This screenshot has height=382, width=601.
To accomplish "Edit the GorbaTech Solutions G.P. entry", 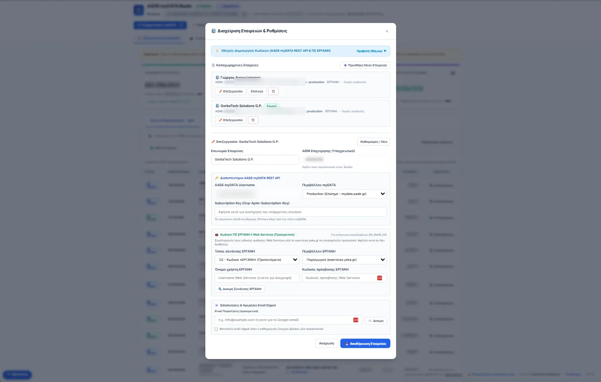I will 231,120.
